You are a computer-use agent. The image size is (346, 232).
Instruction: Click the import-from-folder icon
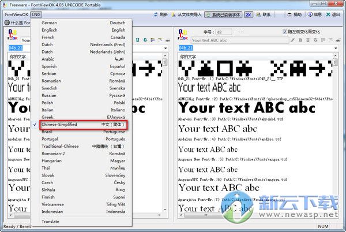(x=174, y=15)
